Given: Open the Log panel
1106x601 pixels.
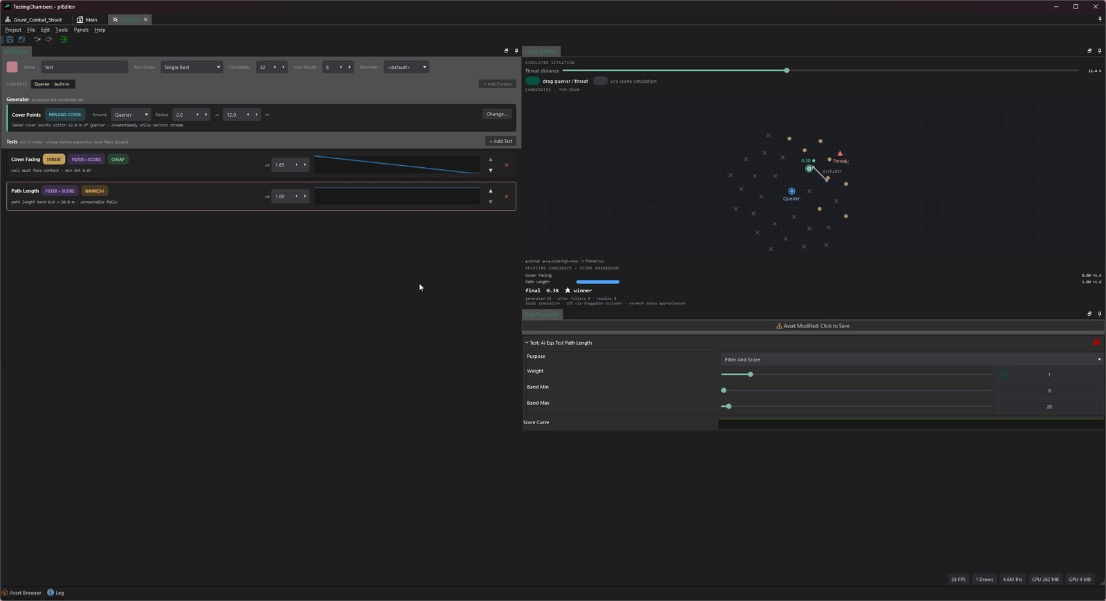Looking at the screenshot, I should point(55,593).
